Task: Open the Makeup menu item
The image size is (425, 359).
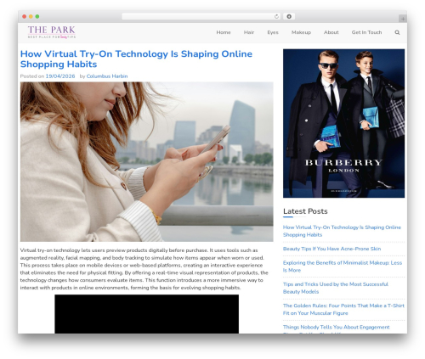Action: coord(301,32)
